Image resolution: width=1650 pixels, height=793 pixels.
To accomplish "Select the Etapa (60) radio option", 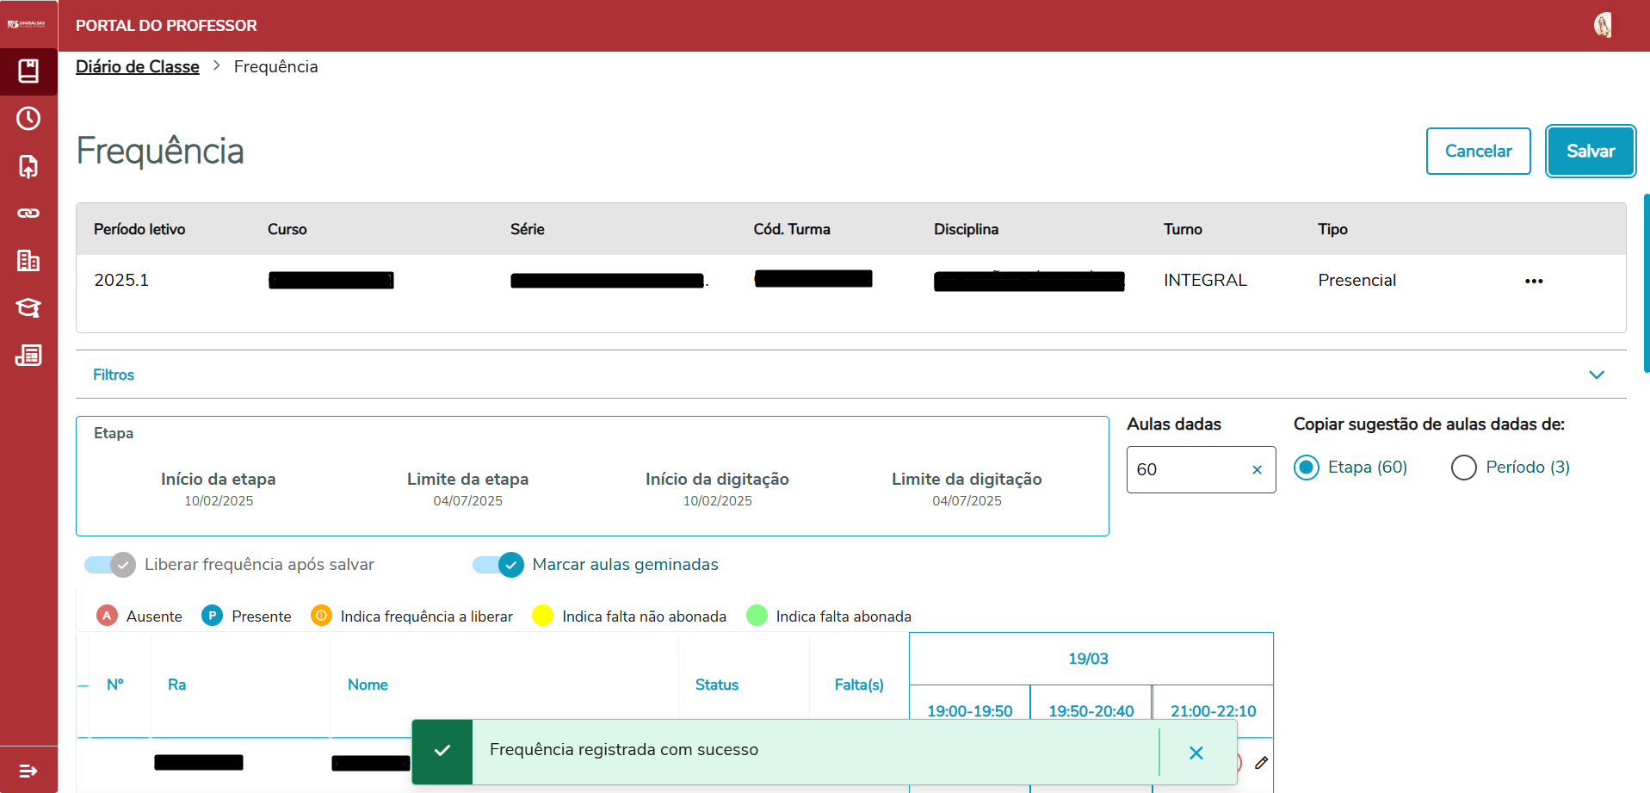I will click(1306, 468).
